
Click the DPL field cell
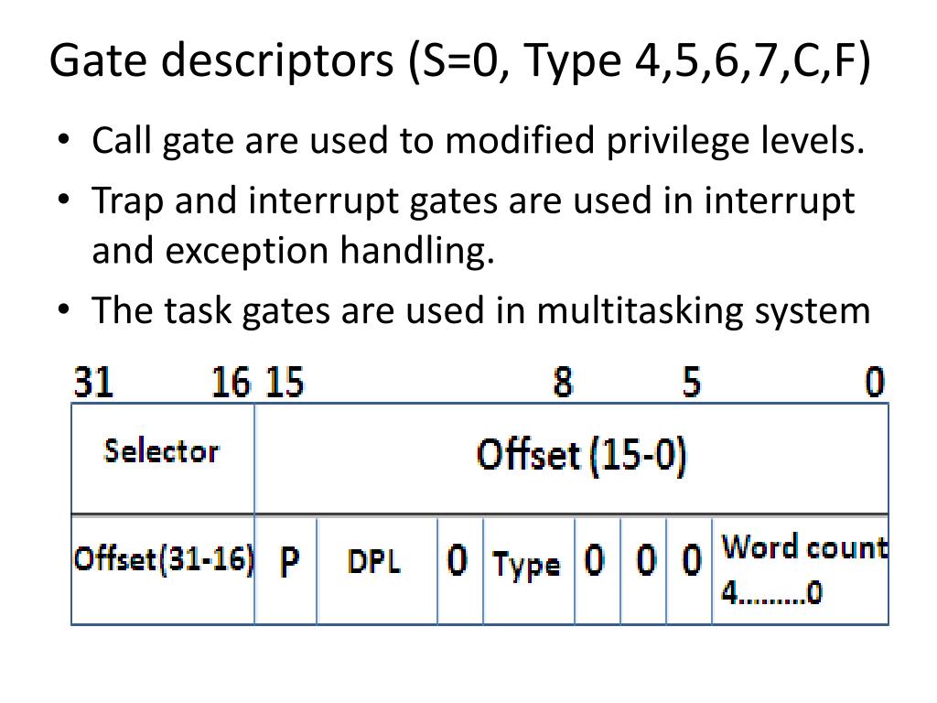(377, 570)
